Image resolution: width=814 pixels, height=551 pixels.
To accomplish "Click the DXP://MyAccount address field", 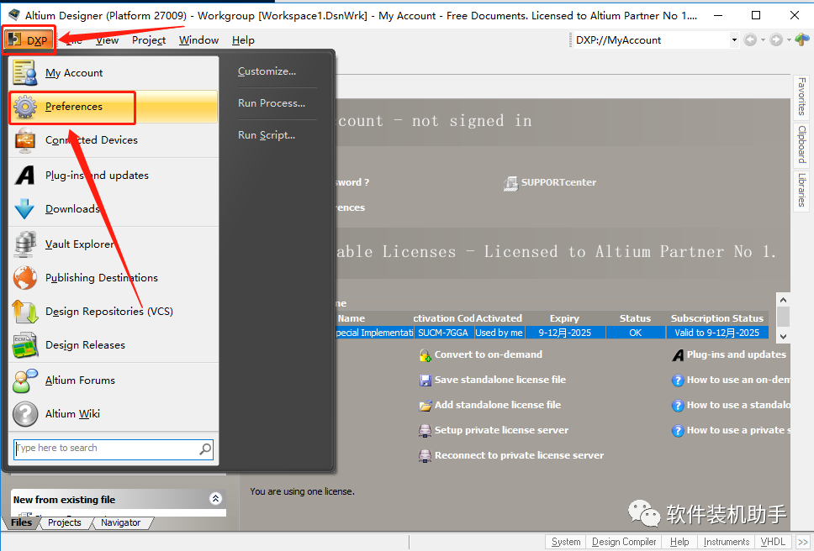I will 652,40.
